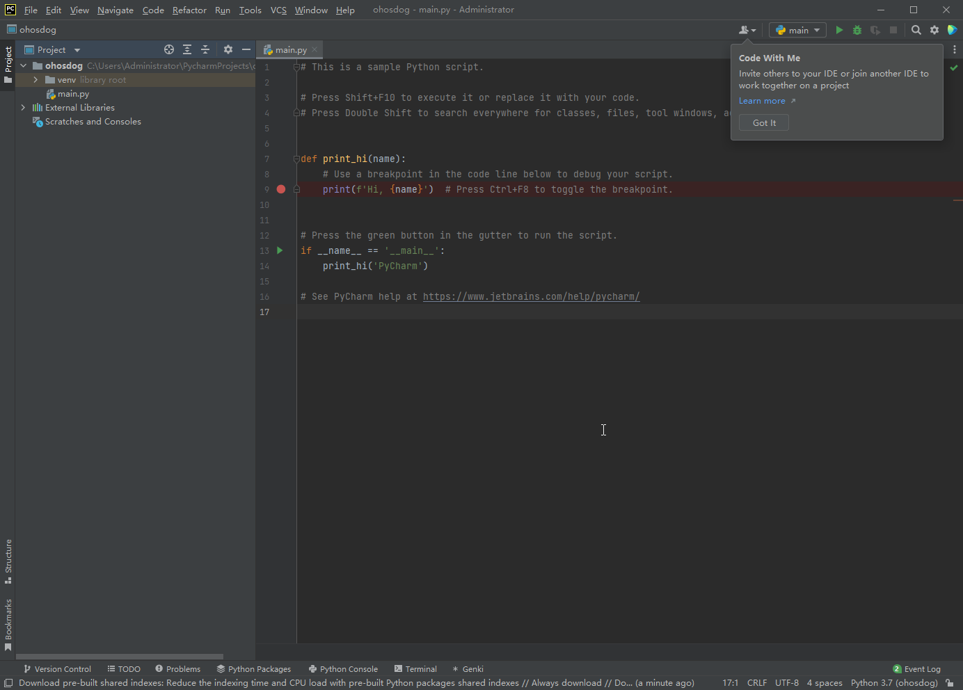Open the Terminal tool window
This screenshot has height=690, width=963.
pos(415,669)
